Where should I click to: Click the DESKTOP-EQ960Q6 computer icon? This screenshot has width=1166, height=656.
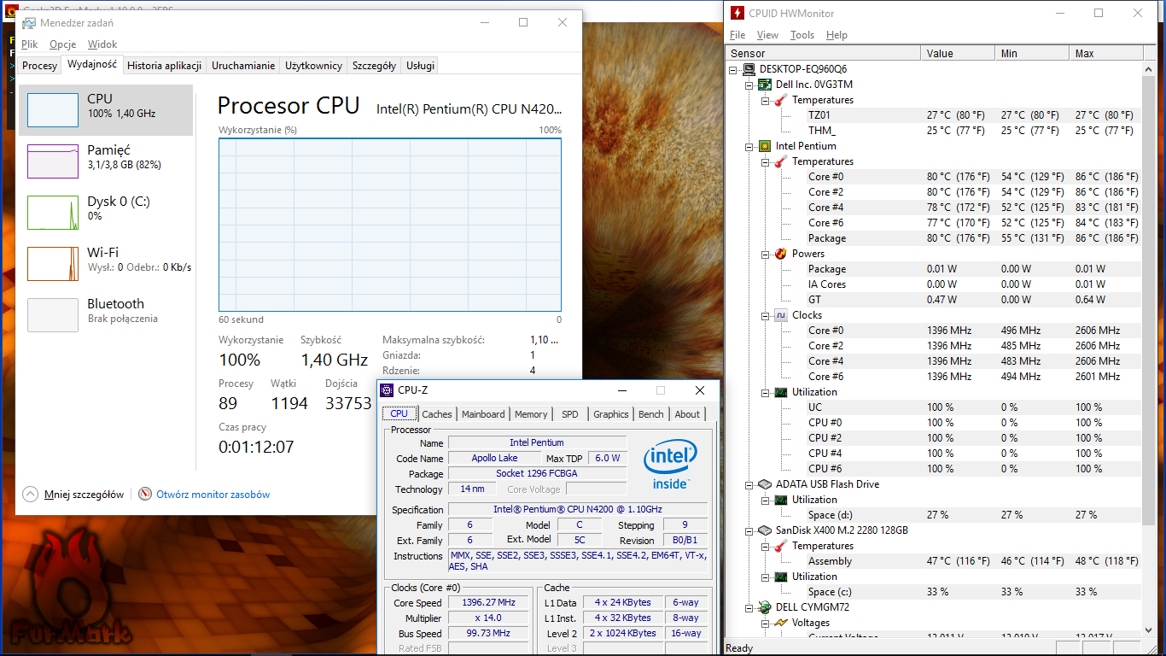tap(749, 69)
